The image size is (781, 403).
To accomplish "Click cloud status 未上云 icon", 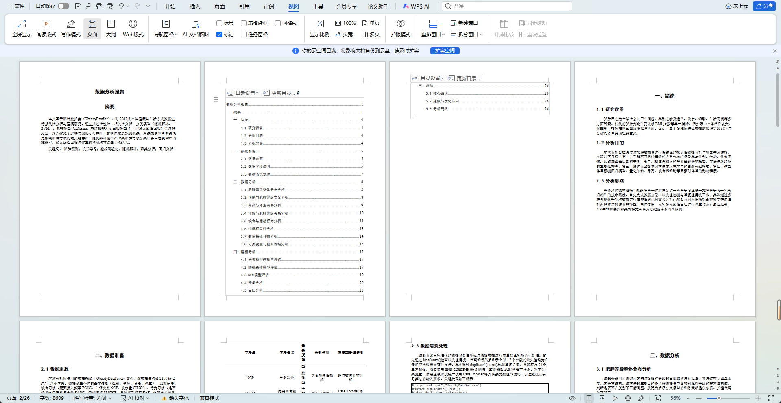I will (737, 6).
